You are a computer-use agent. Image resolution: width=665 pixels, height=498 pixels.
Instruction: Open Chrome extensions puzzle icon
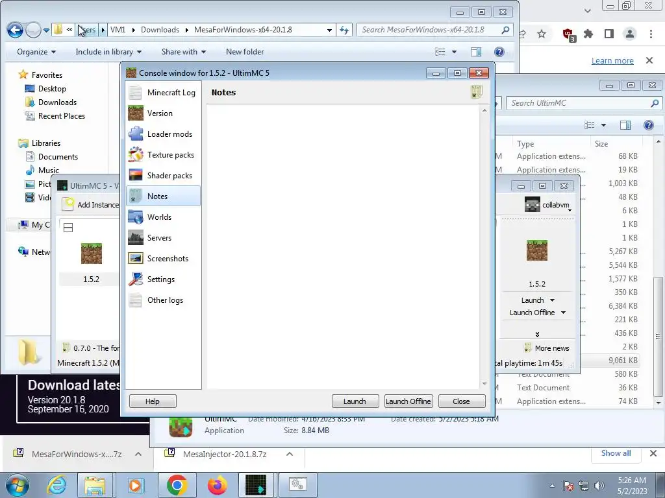[x=588, y=34]
